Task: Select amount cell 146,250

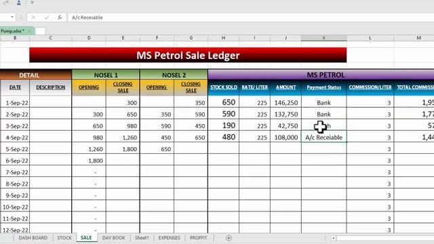Action: (x=286, y=102)
